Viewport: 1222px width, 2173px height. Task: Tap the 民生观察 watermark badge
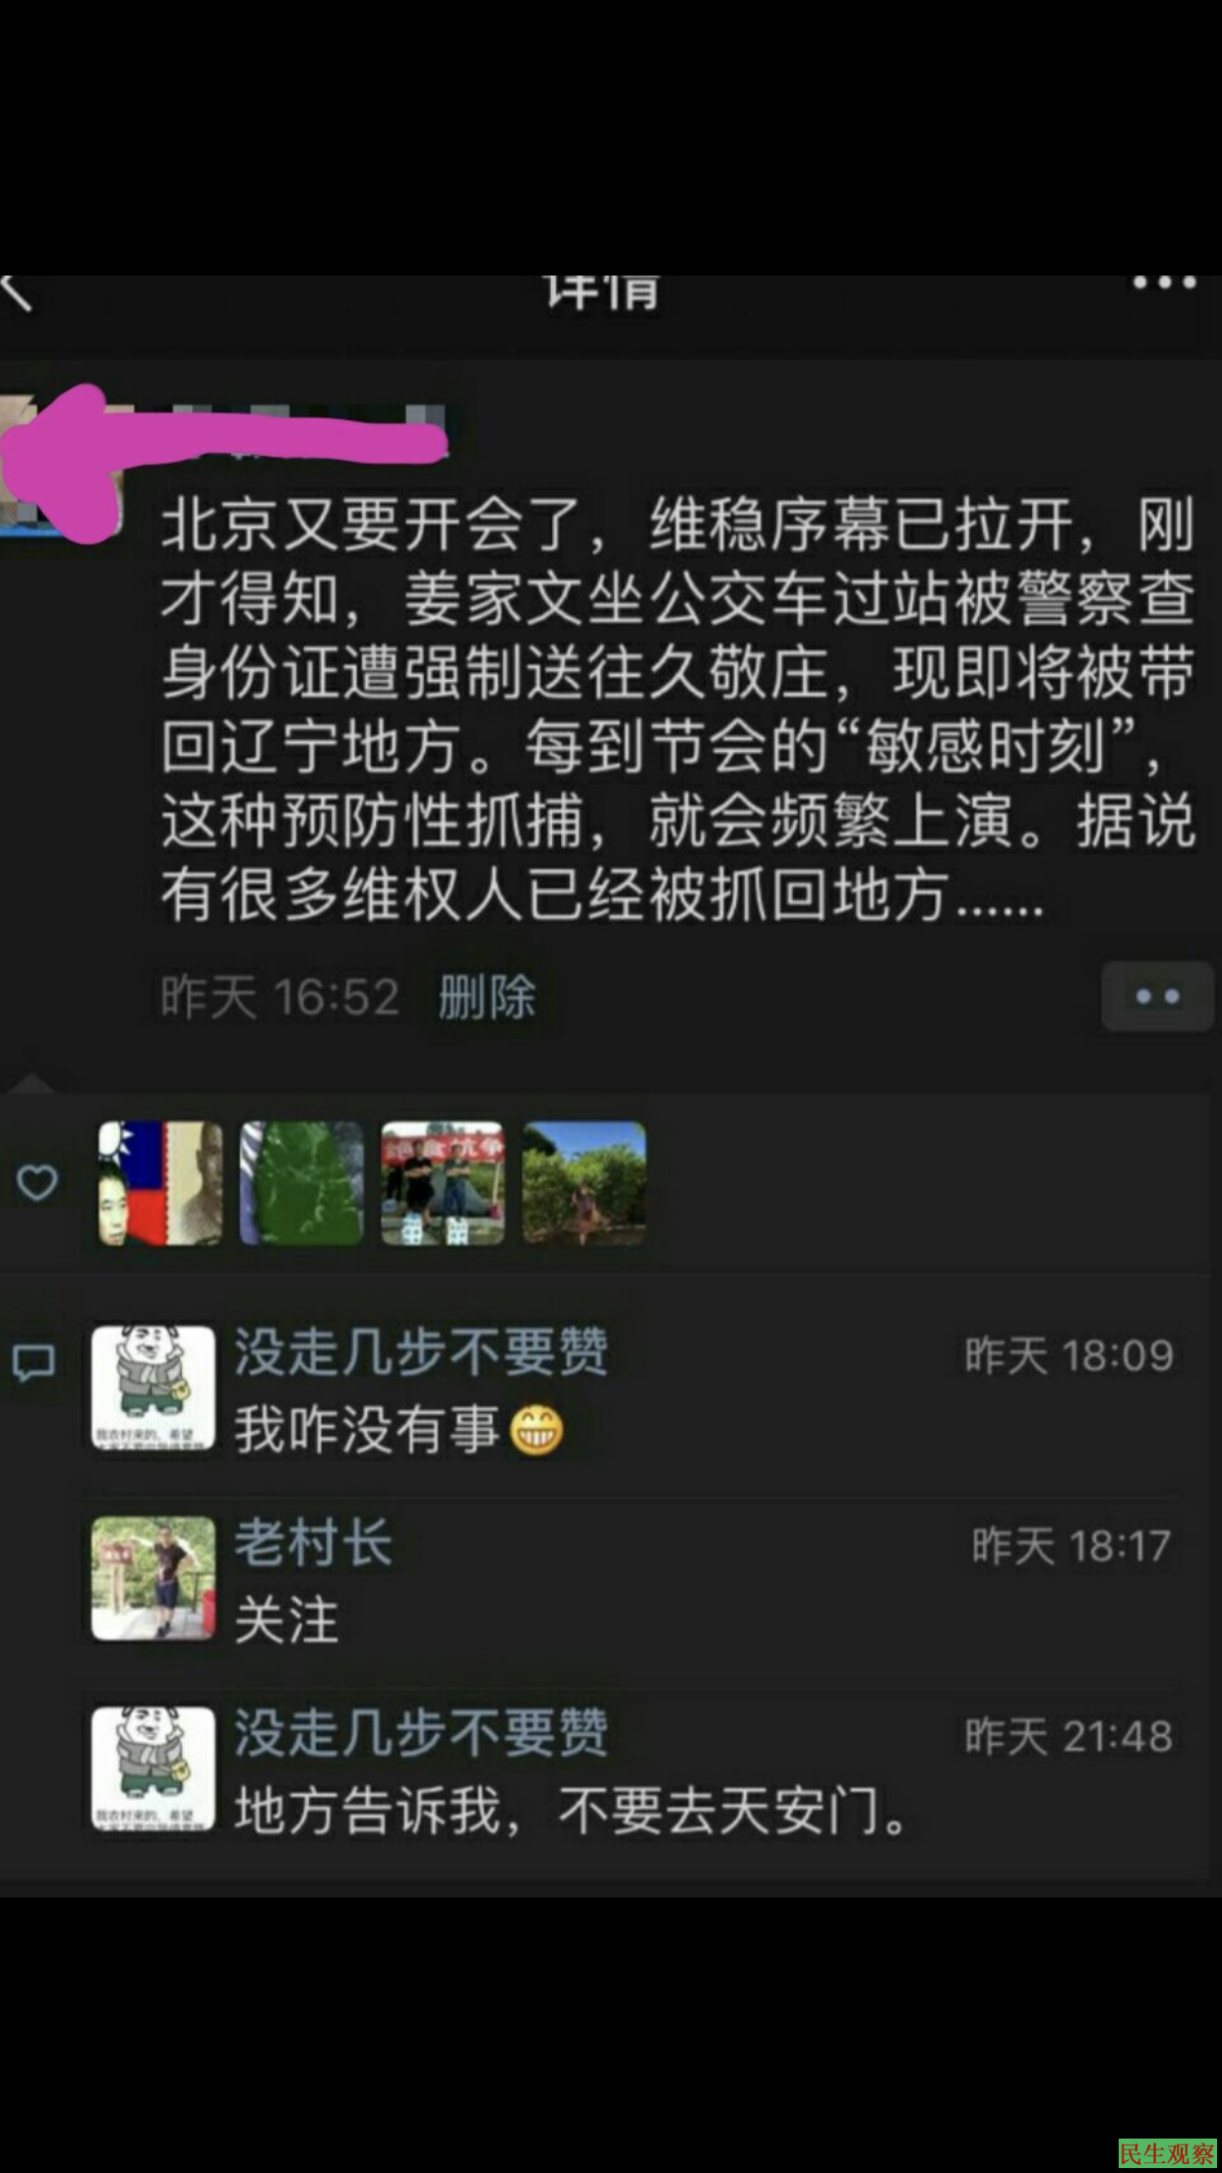pyautogui.click(x=1169, y=2153)
